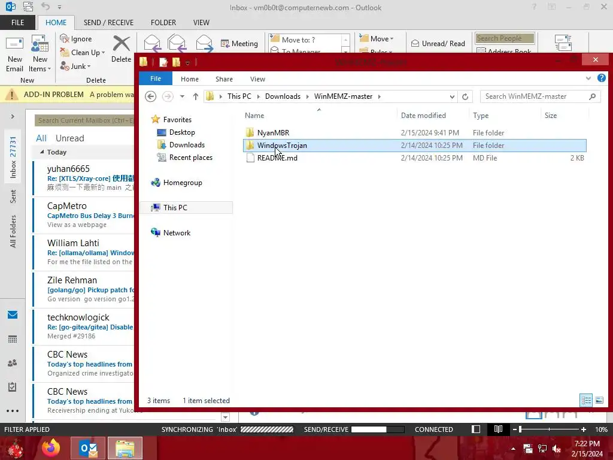The image size is (613, 460).
Task: Open the Junk dropdown in Outlook
Action: coord(75,66)
